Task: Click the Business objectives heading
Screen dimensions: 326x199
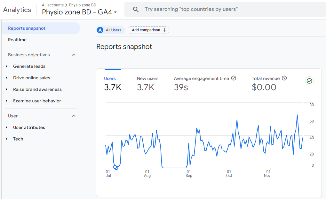Action: click(x=29, y=55)
